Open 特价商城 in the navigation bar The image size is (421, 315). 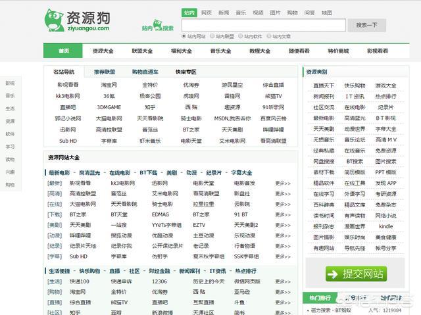(x=338, y=51)
